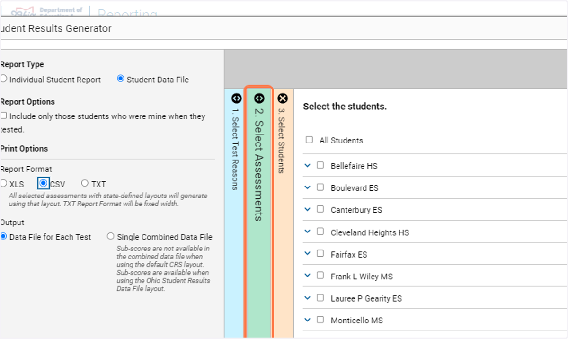Click the Select the students heading
Image resolution: width=568 pixels, height=339 pixels.
point(345,107)
